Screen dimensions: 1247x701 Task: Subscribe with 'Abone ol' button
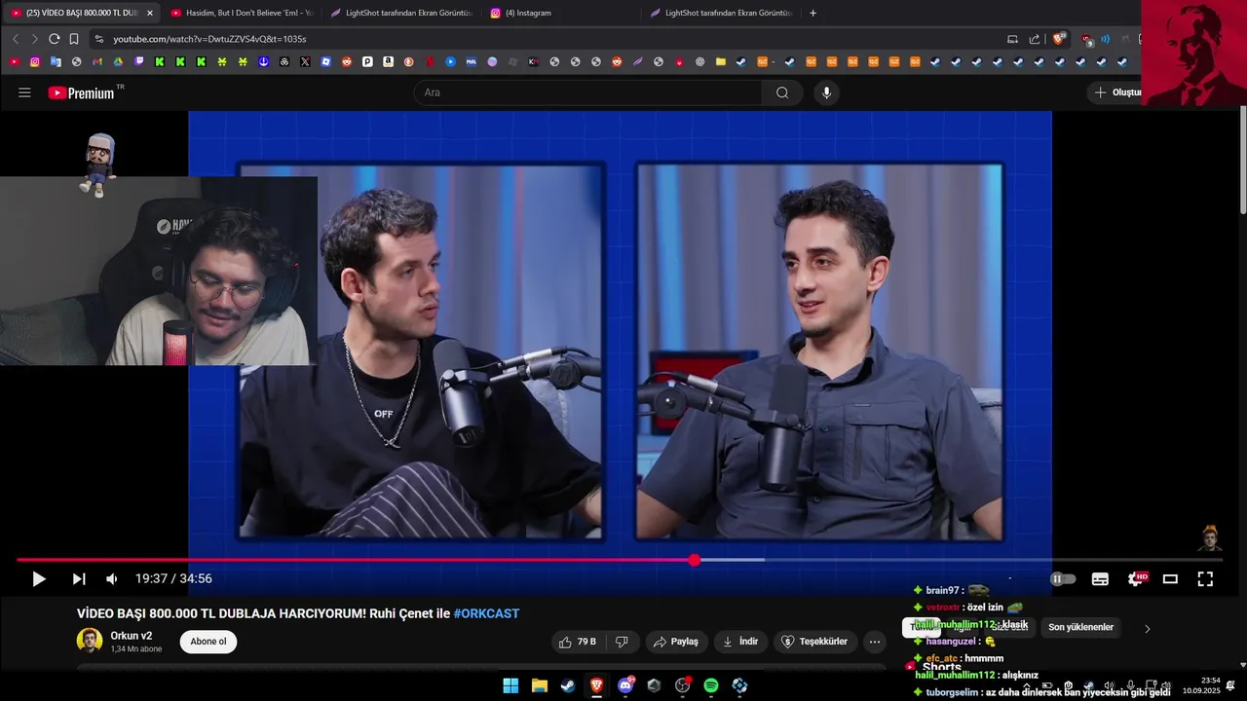(208, 642)
